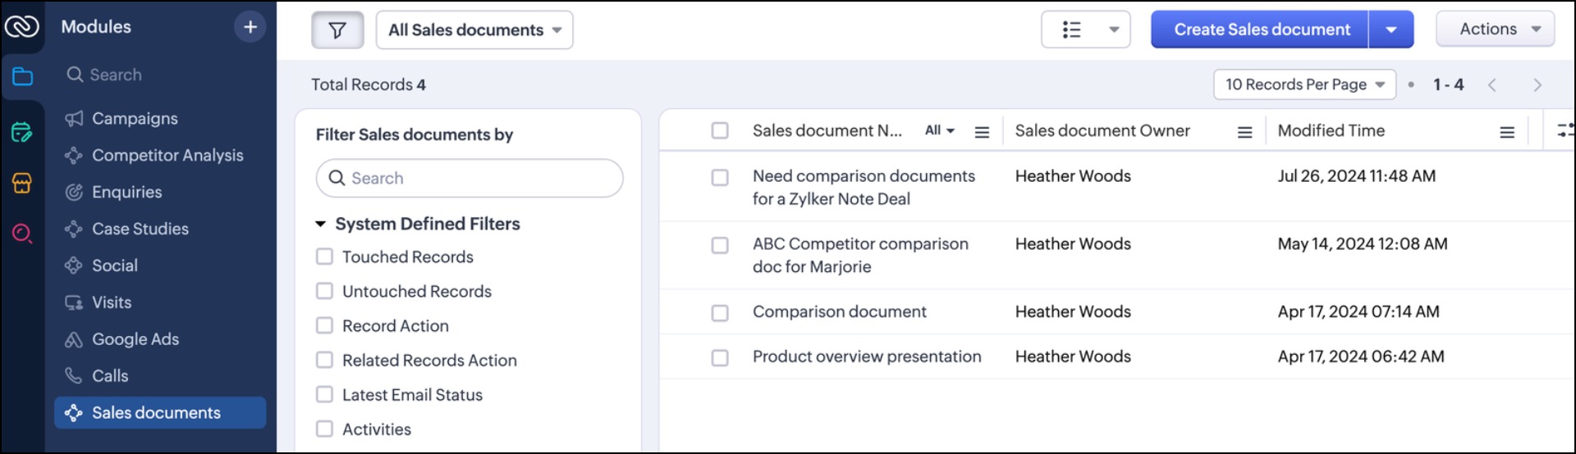This screenshot has width=1576, height=454.
Task: Open the All Sales documents dropdown
Action: pos(474,30)
